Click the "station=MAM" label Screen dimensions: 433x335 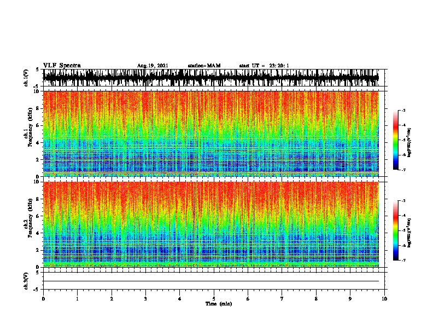[204, 66]
